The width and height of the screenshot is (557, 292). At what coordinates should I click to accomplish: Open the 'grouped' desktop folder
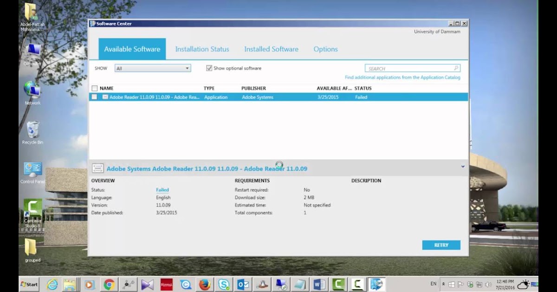32,250
